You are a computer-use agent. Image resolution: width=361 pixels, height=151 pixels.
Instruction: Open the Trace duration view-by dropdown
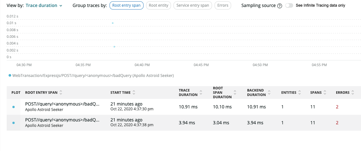click(44, 5)
